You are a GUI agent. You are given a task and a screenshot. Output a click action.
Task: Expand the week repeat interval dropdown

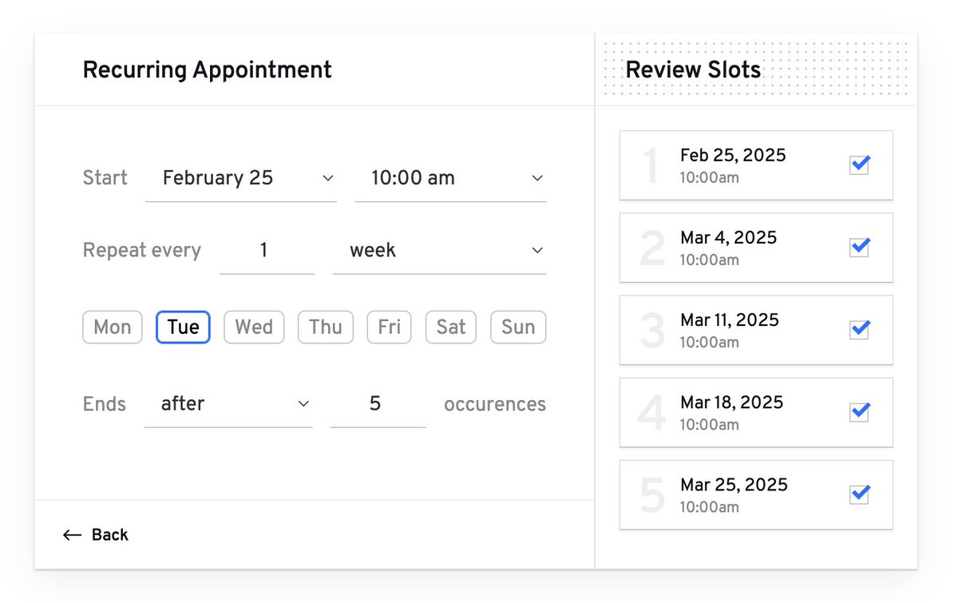click(x=439, y=251)
